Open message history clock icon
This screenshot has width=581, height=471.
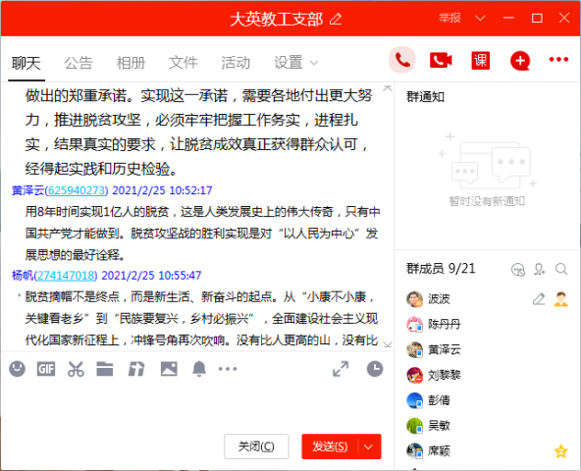(x=375, y=369)
